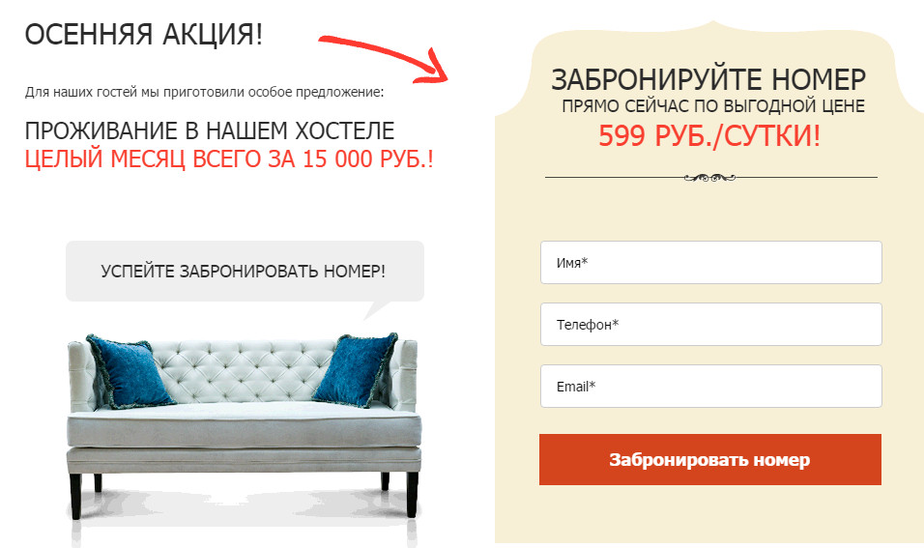Click the Забронировать номер button
This screenshot has width=924, height=548.
[x=710, y=460]
